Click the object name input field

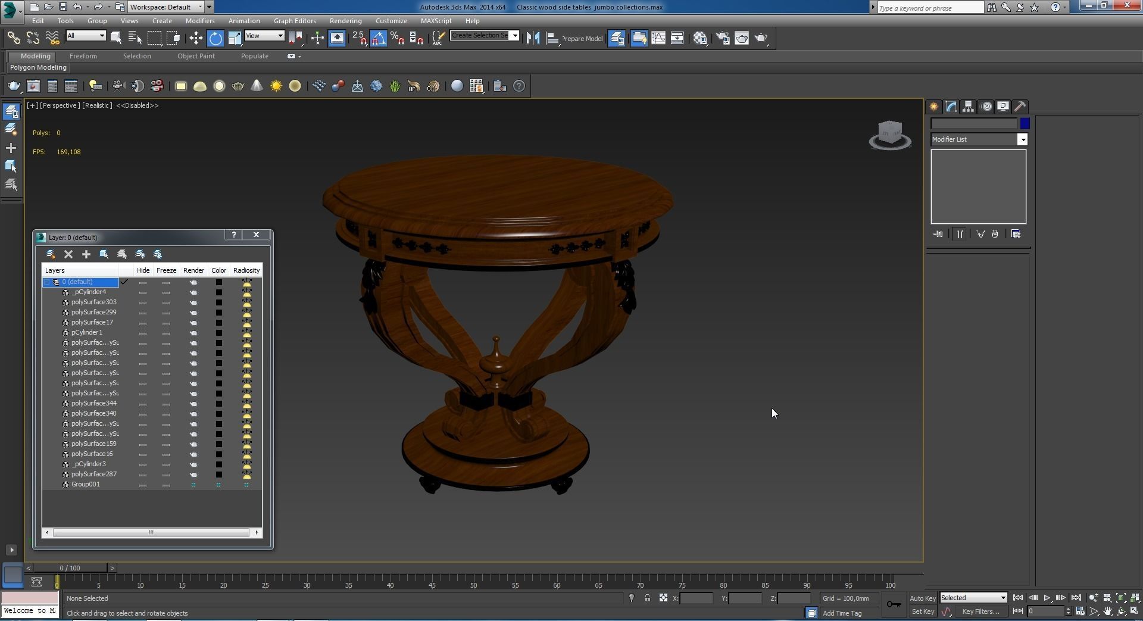(x=974, y=124)
